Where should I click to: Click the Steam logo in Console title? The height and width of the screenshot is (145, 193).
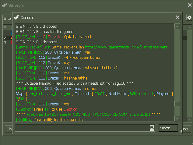[x=17, y=17]
